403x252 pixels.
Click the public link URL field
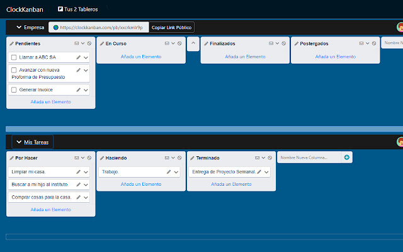(x=99, y=27)
